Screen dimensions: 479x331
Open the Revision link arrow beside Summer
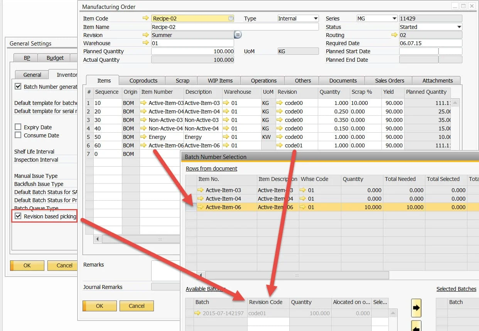145,35
